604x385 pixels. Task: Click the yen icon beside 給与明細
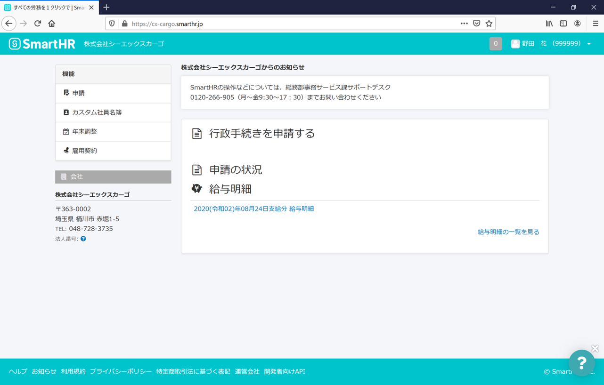196,187
